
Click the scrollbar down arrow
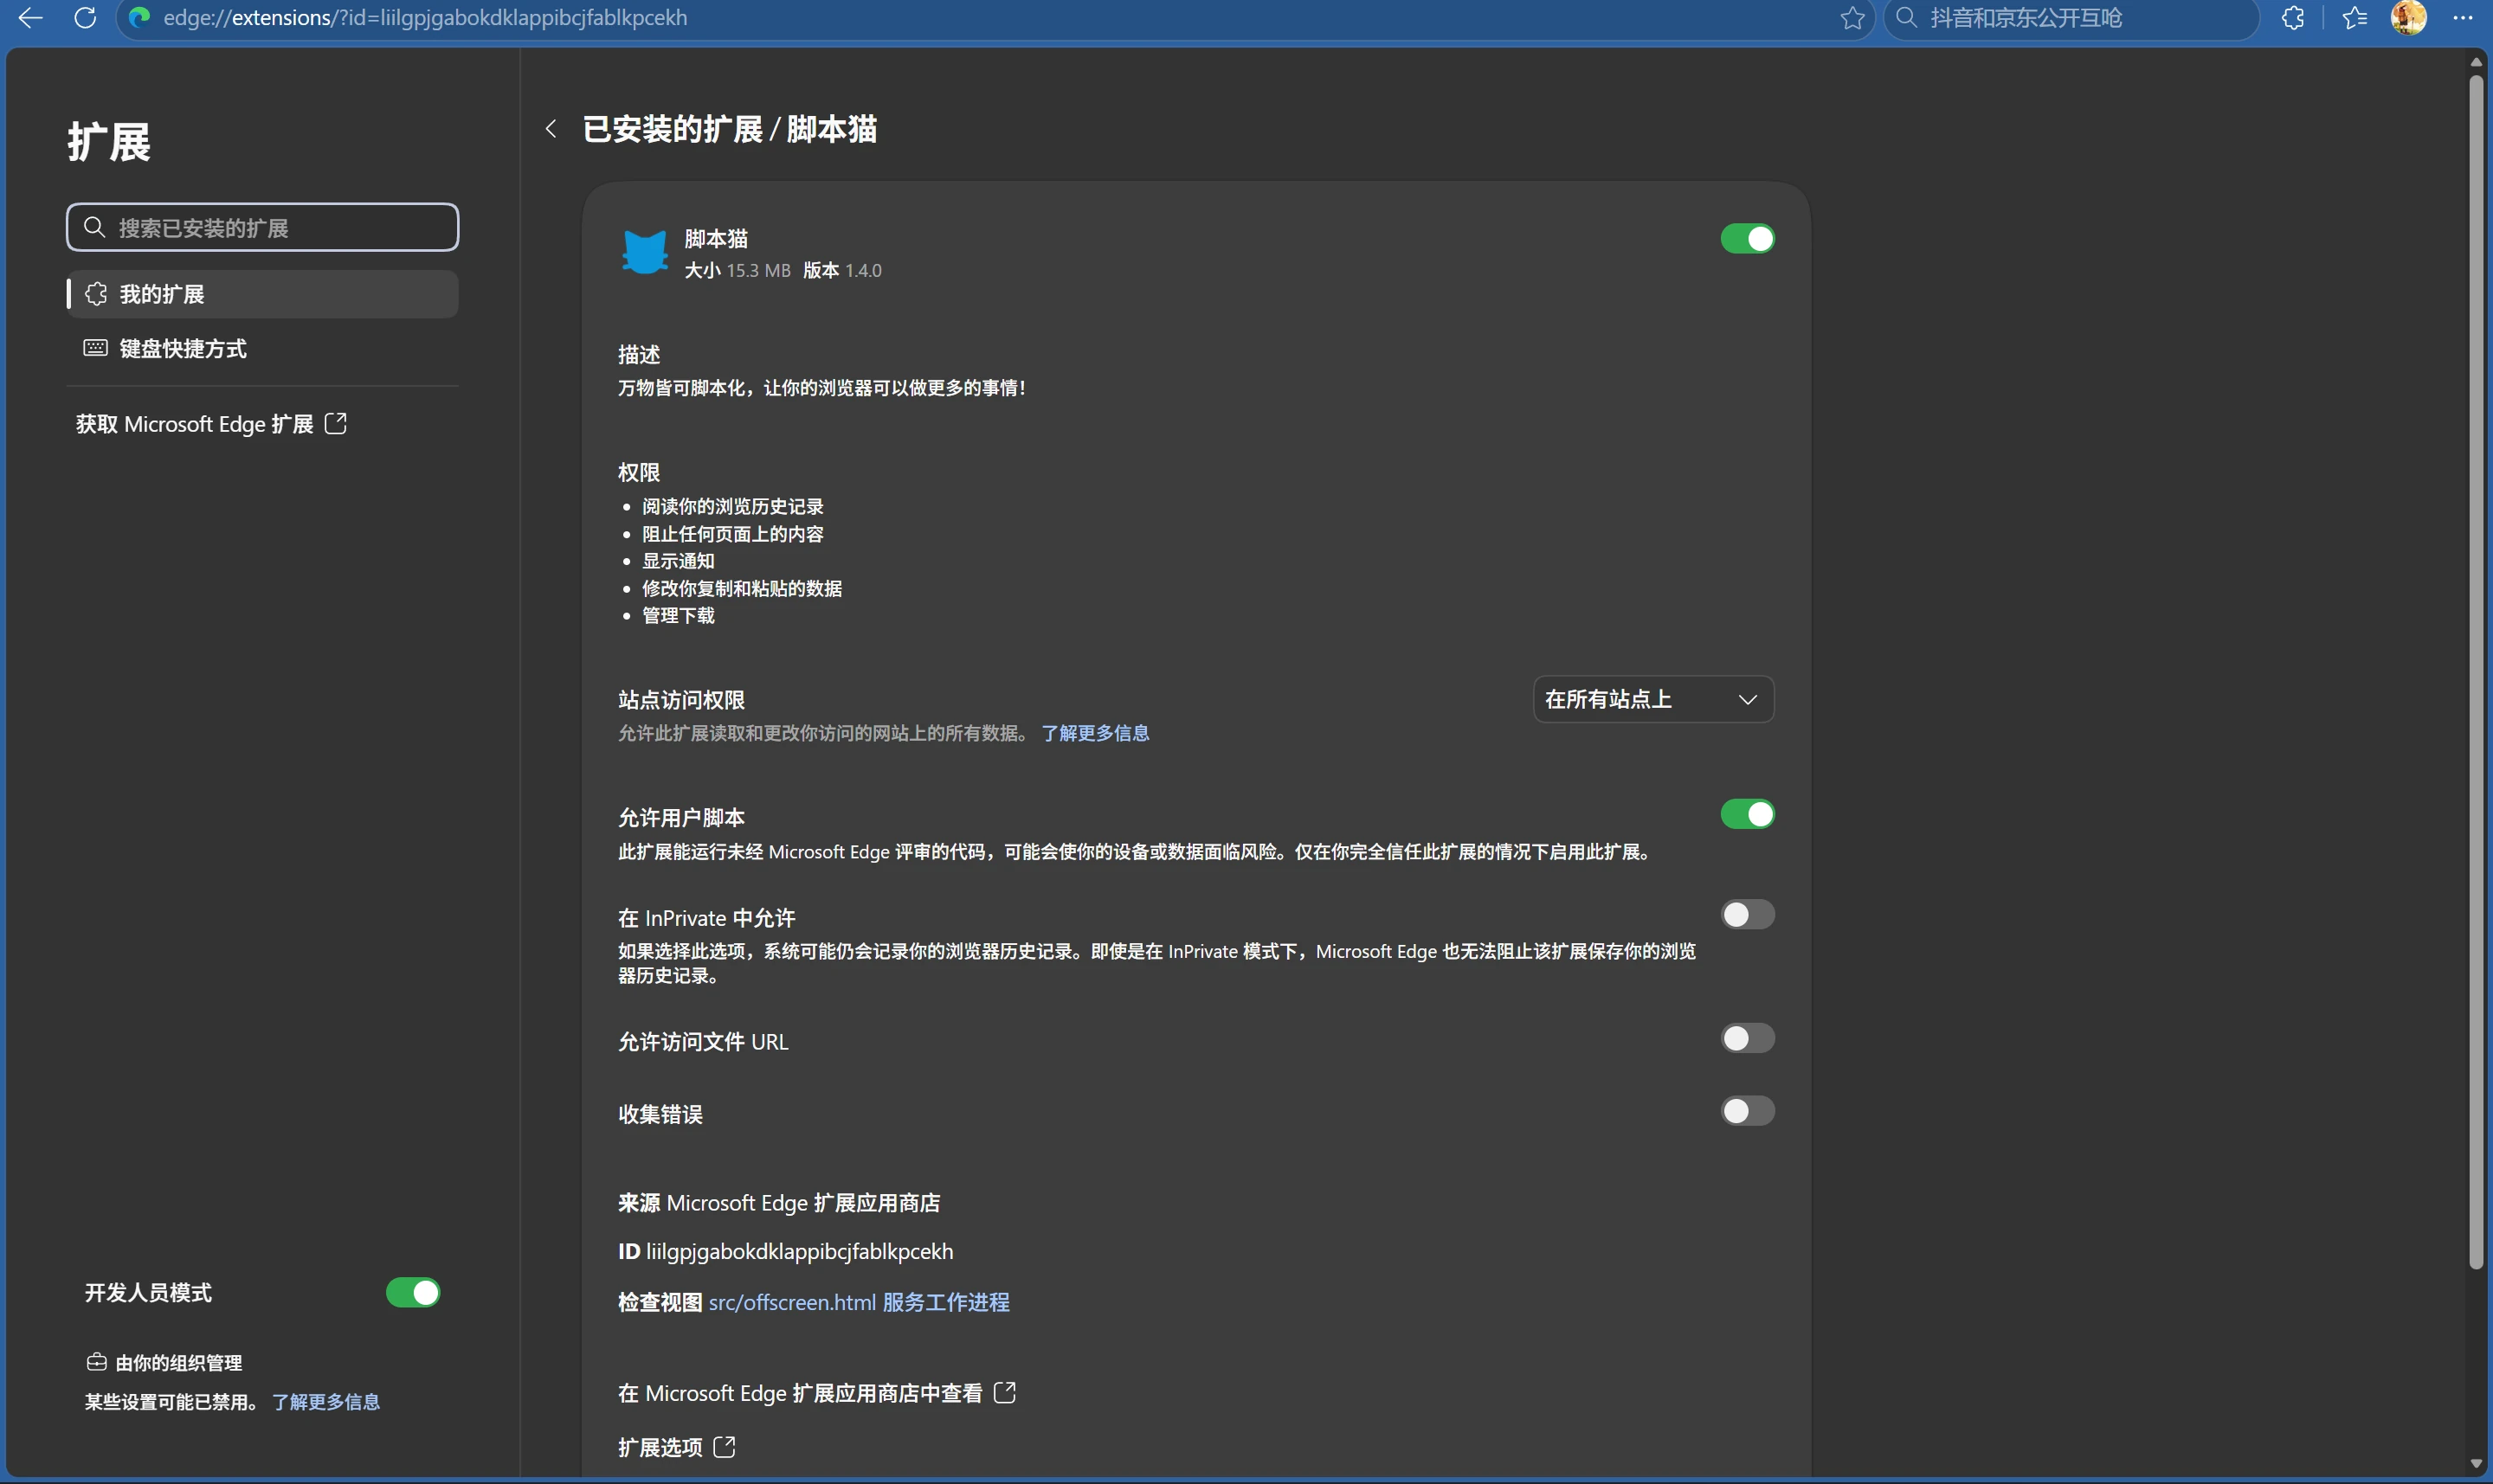pyautogui.click(x=2476, y=1463)
